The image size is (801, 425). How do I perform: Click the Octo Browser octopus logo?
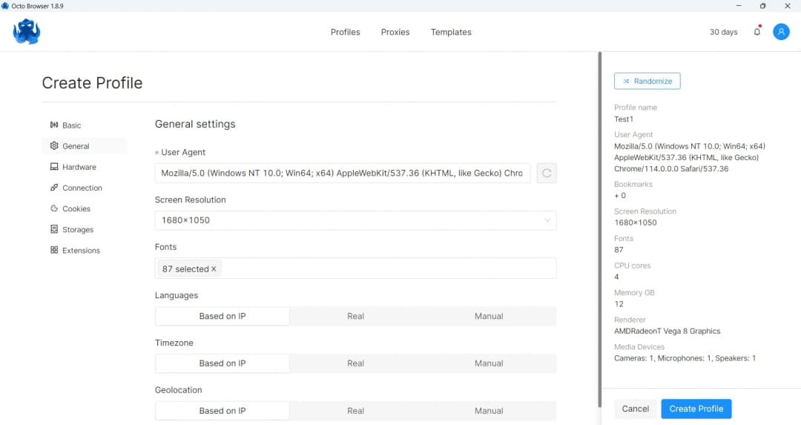coord(27,32)
